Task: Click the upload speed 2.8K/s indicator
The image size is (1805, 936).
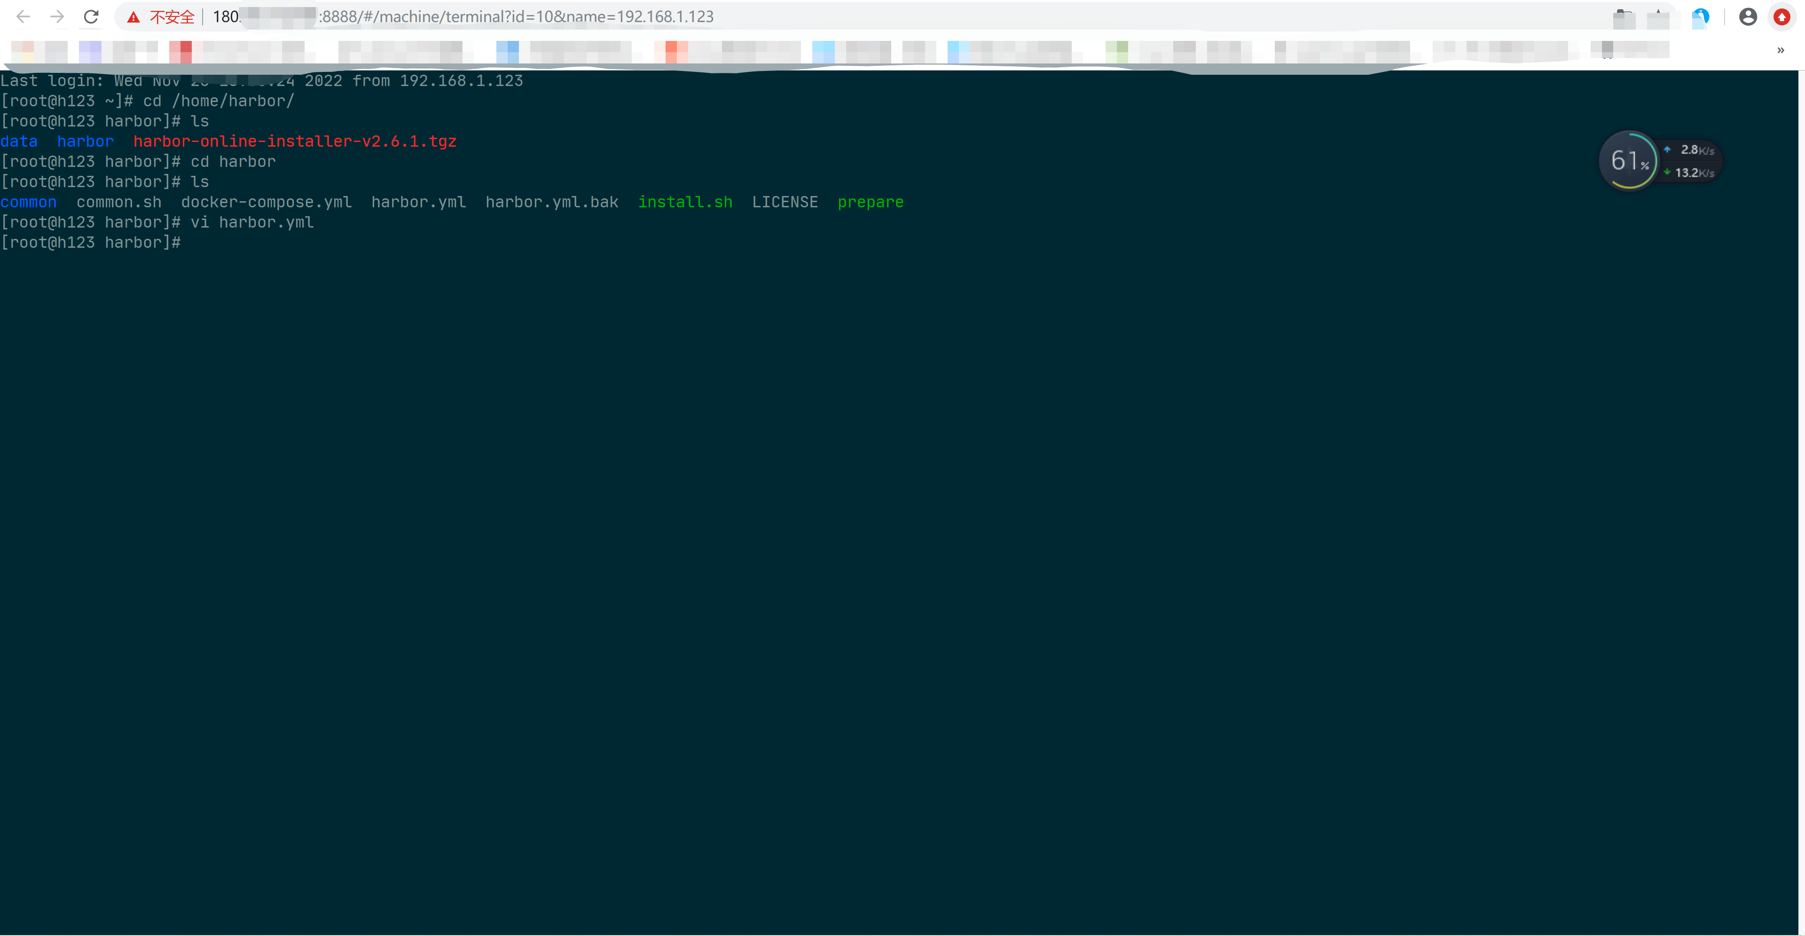Action: [1690, 150]
